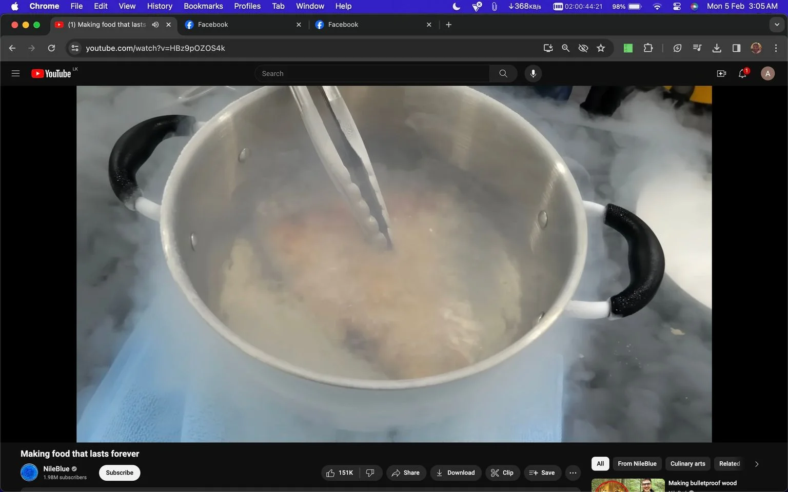This screenshot has height=492, width=788.
Task: Open the Bookmarks menu
Action: pyautogui.click(x=203, y=6)
